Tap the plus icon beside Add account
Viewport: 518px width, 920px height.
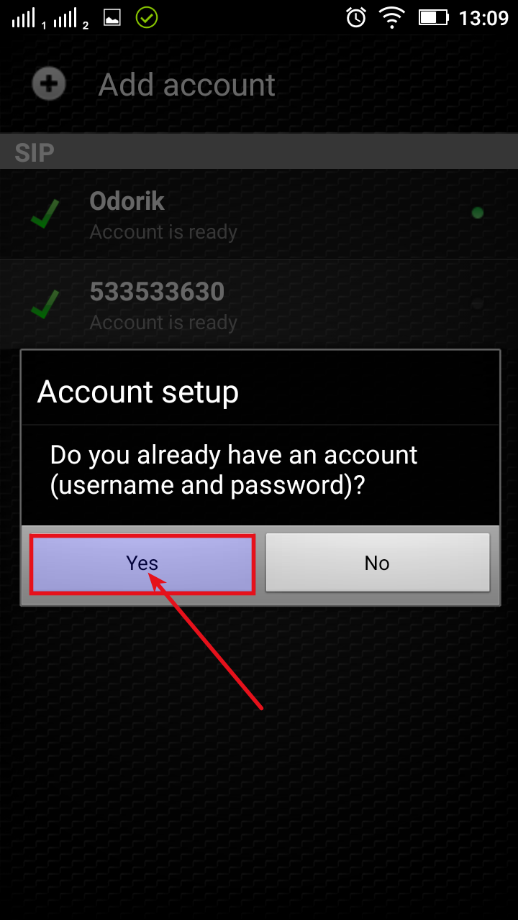pos(49,85)
